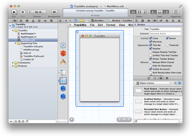Show the Log navigator
Screen dimensions: 191x136
click(51, 21)
